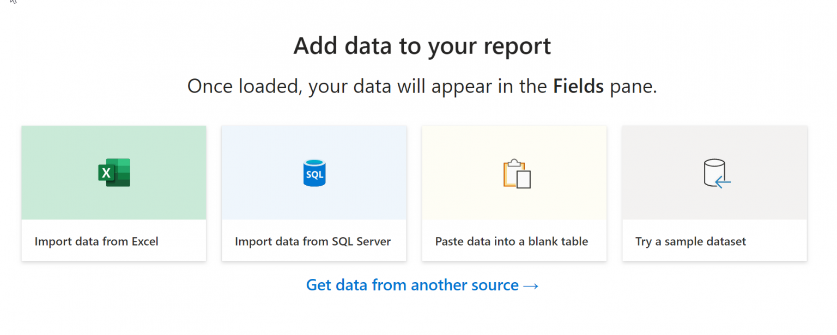
Task: Click the Excel workbook symbol with X logo
Action: click(x=113, y=172)
